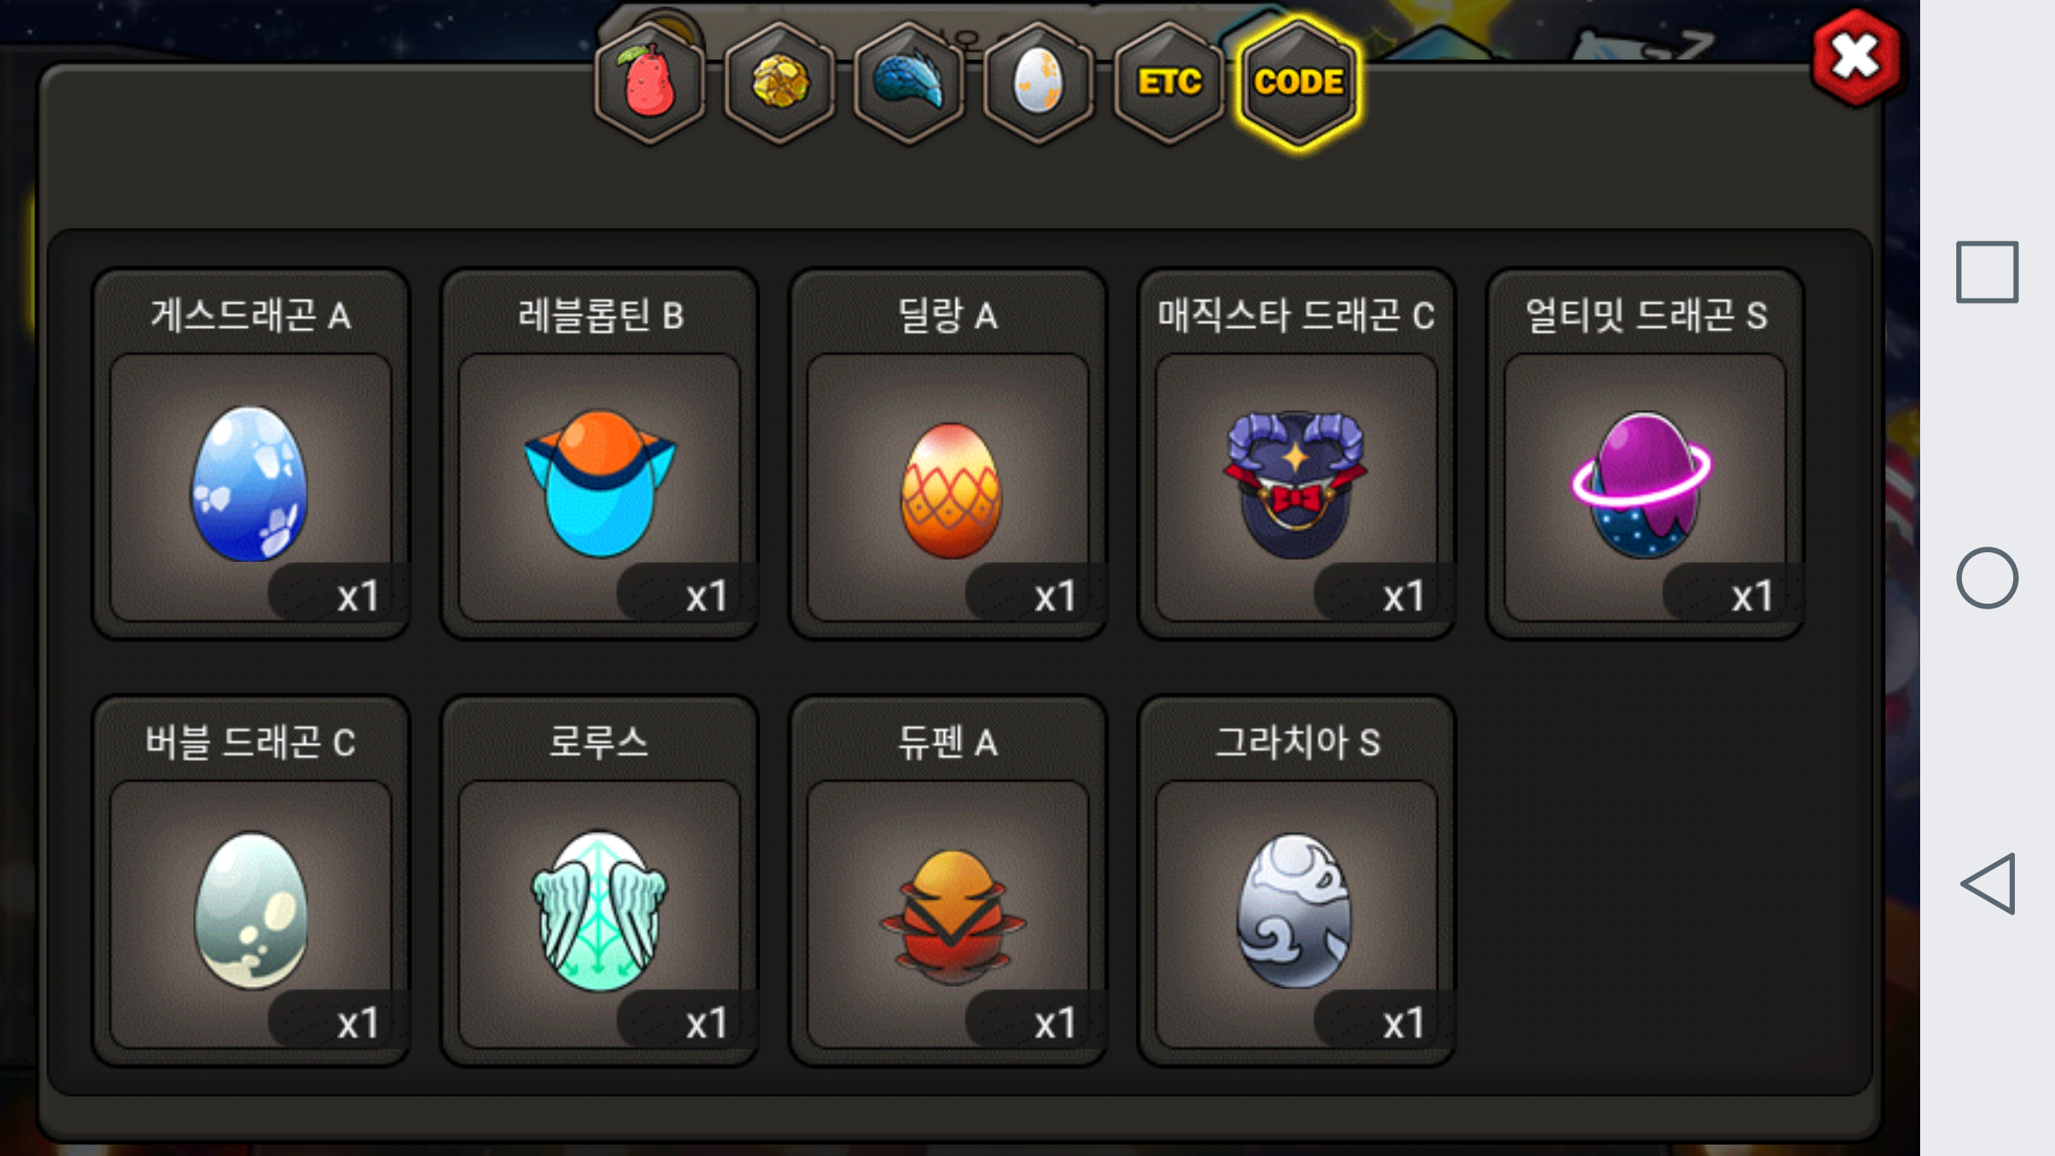Open the gold nugget tab

point(779,83)
